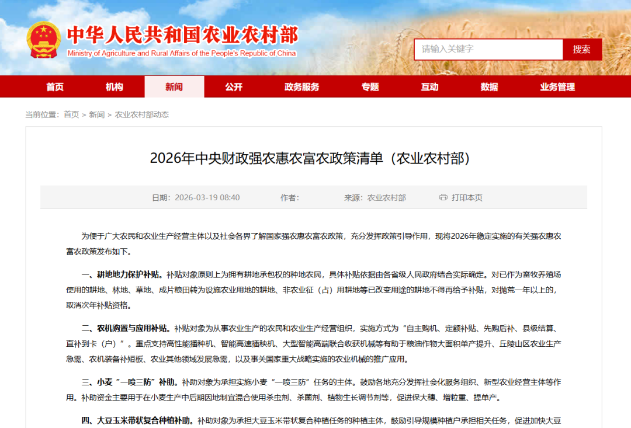Screen dimensions: 631x428
Task: Navigate to the 数据 section
Action: pos(489,87)
